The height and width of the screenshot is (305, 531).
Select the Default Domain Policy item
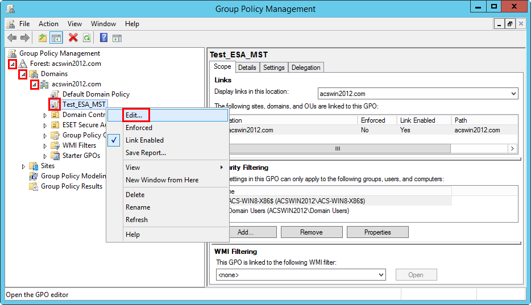tap(96, 94)
